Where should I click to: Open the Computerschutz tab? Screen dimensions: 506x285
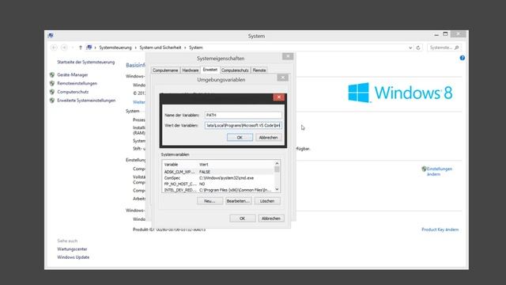(x=235, y=70)
